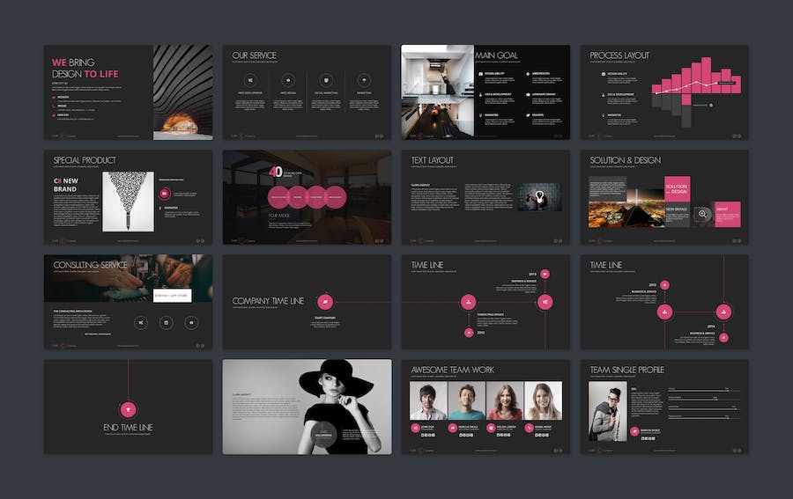Click the top skill bar in Team Single Profile

698,389
